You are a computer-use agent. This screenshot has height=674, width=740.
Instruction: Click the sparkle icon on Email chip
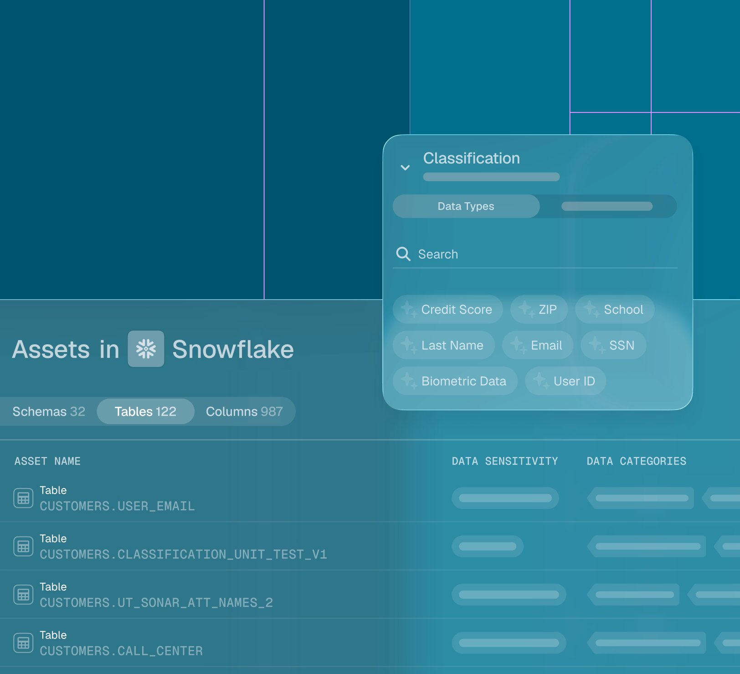[x=518, y=345]
